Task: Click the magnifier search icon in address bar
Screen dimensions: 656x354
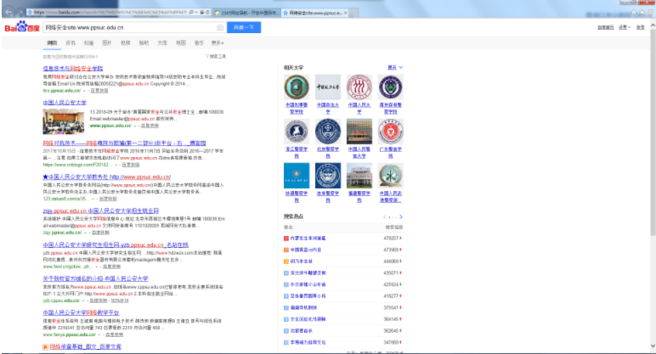Action: point(191,13)
